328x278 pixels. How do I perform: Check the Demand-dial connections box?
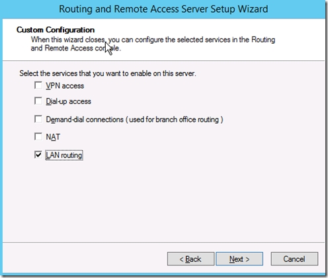[38, 119]
